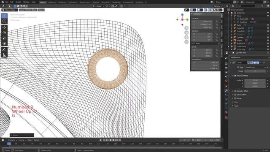Open the Global transform orientation dropdown
This screenshot has width=270, height=152.
coord(99,6)
